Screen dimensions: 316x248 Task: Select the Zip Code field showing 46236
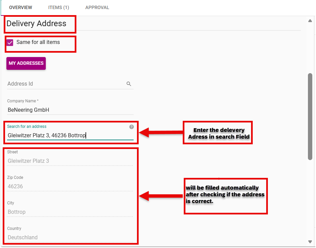[x=70, y=186]
